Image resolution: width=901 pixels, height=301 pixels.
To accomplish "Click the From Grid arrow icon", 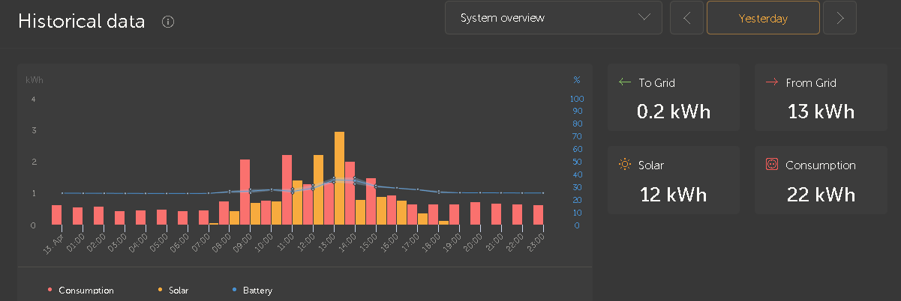I will click(x=771, y=83).
